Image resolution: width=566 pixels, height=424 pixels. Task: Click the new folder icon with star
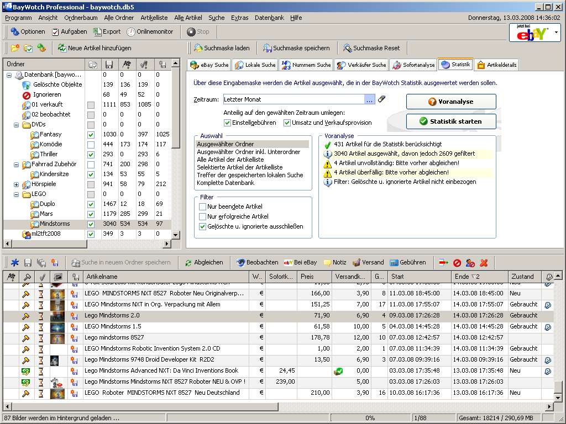(15, 48)
